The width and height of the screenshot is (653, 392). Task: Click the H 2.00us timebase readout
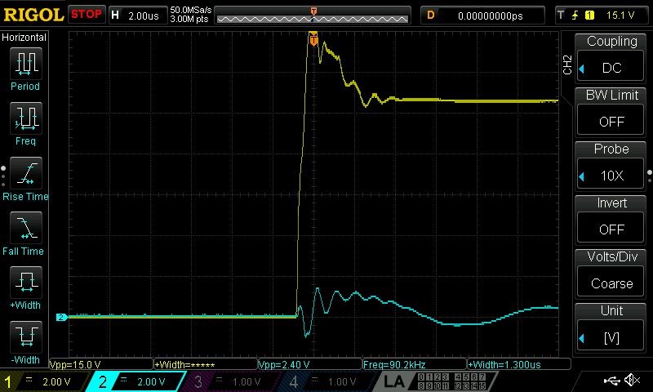point(137,16)
